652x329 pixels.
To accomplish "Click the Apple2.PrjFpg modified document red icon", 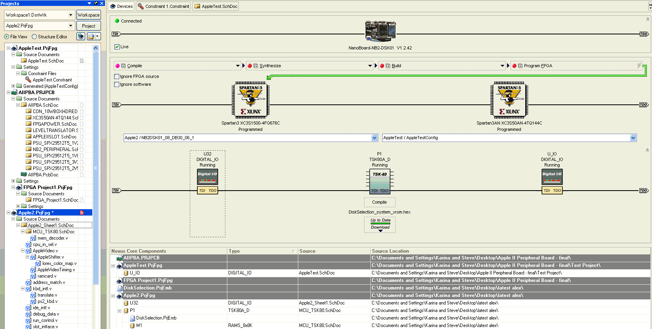I will click(82, 213).
